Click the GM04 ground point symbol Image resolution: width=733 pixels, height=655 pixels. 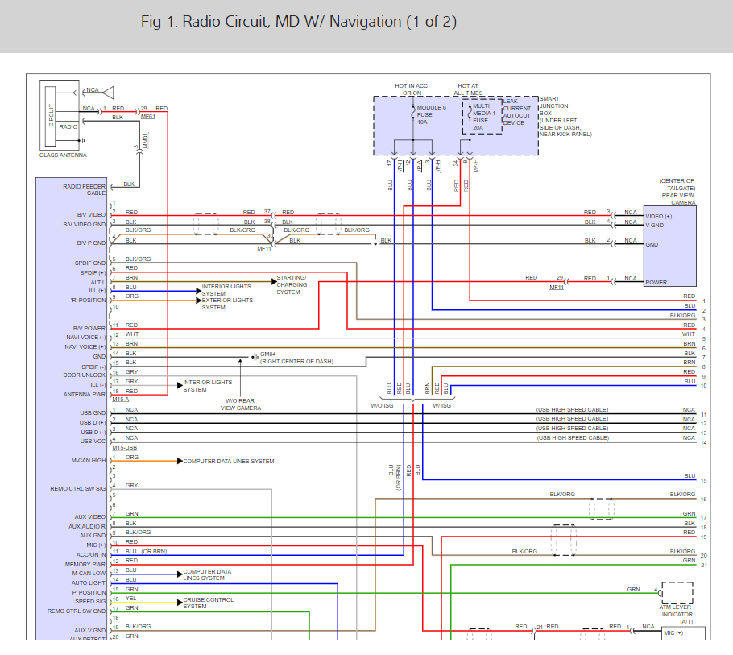(x=255, y=355)
